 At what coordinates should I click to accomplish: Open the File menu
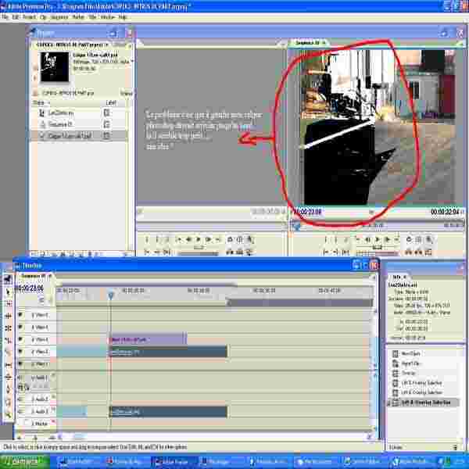point(5,17)
